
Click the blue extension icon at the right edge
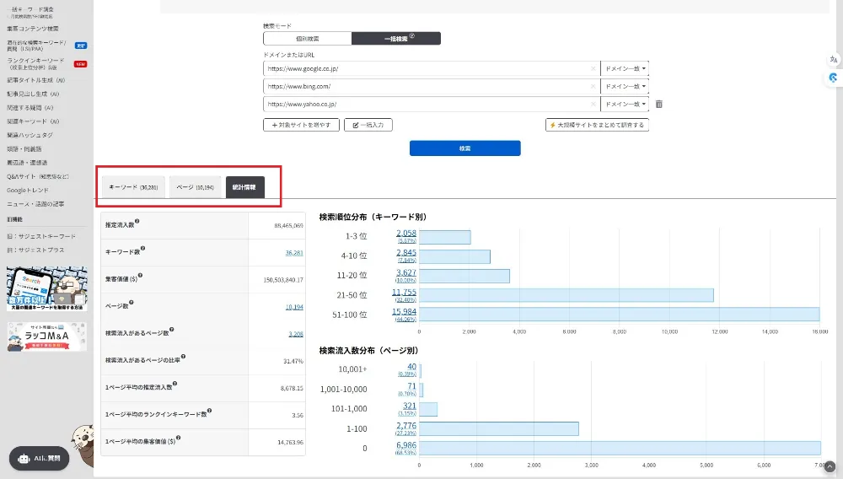click(x=834, y=78)
